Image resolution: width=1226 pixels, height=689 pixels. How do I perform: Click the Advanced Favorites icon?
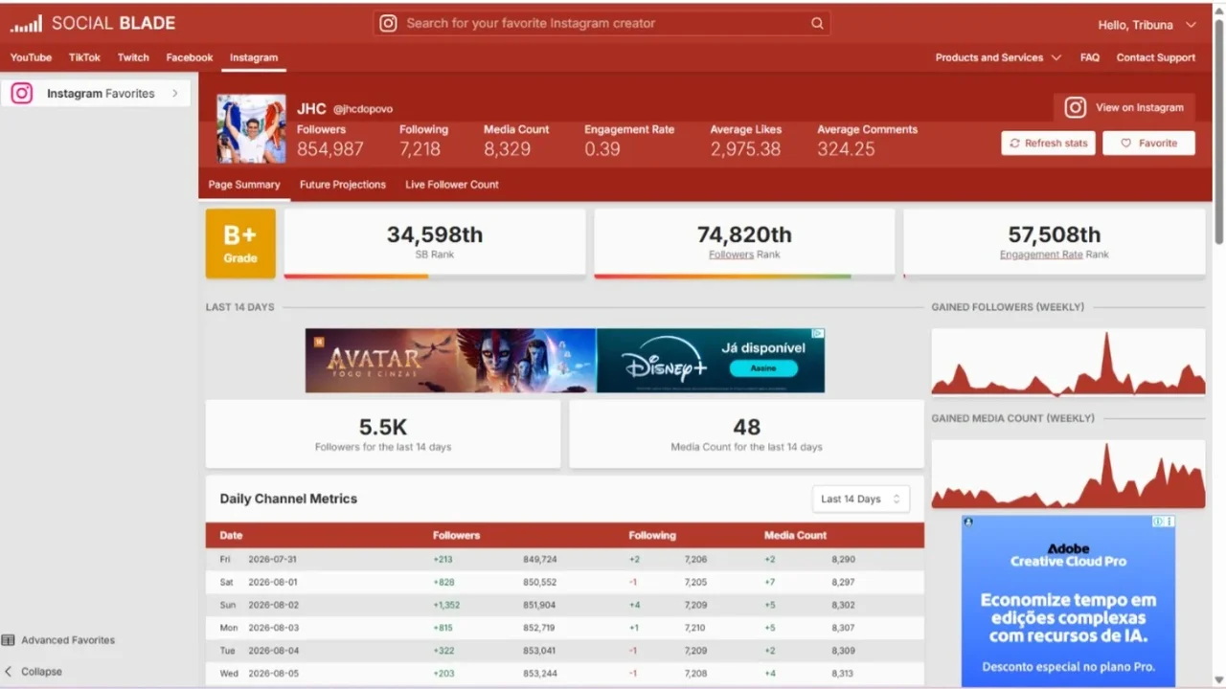(9, 640)
